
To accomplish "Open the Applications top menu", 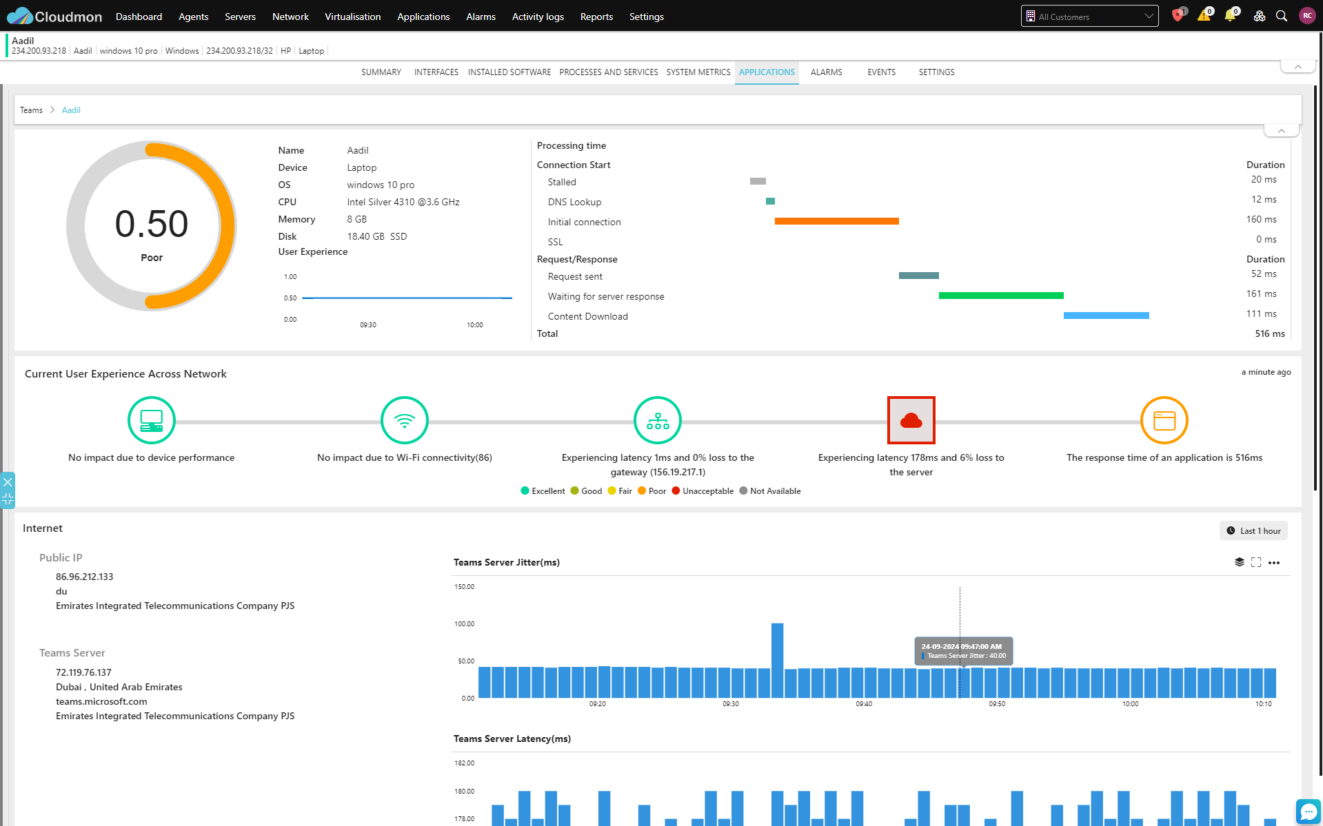I will point(423,17).
